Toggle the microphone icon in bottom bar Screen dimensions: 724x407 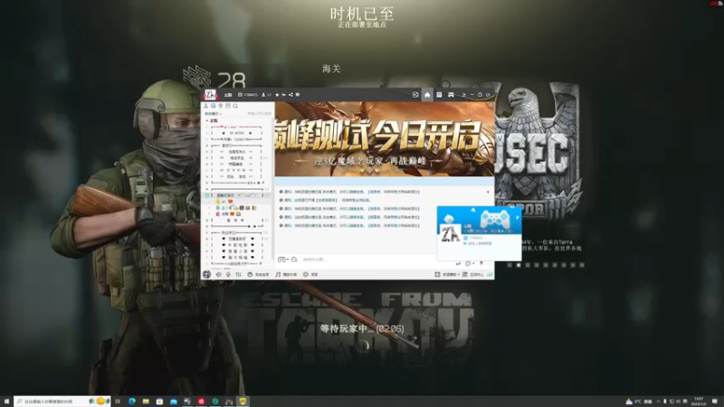(x=228, y=275)
